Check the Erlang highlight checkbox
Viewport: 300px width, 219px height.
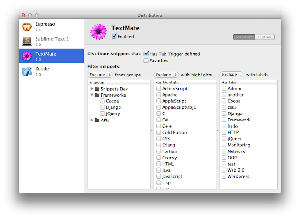158,145
